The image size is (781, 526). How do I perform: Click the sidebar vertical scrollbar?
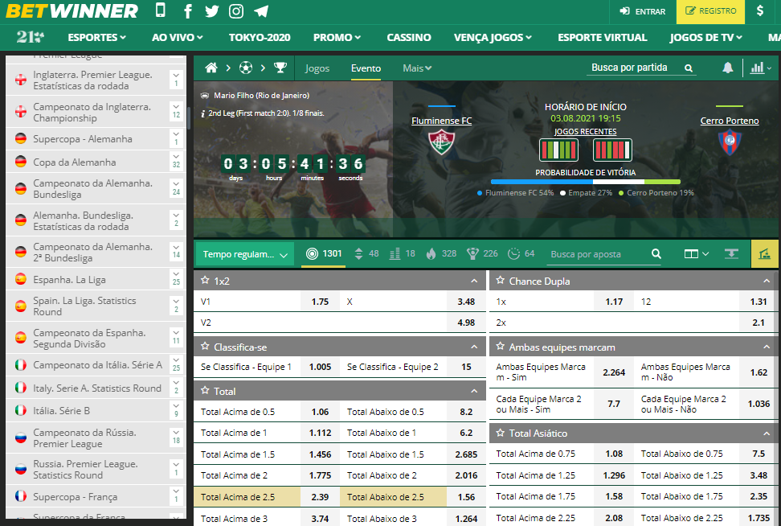[x=189, y=117]
